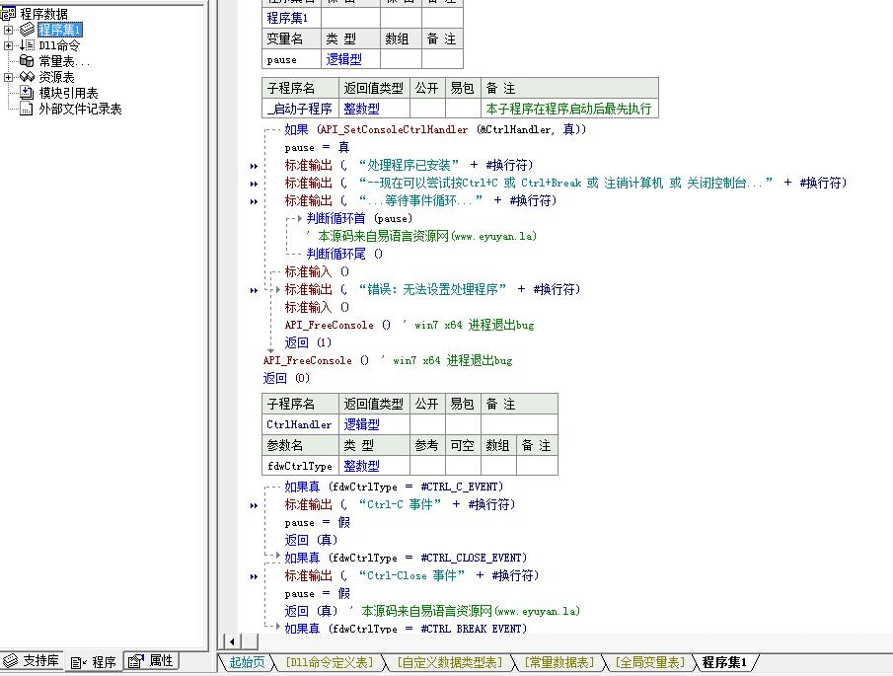Select the Dll命令 tree icon
Viewport: 893px width, 676px height.
(28, 45)
